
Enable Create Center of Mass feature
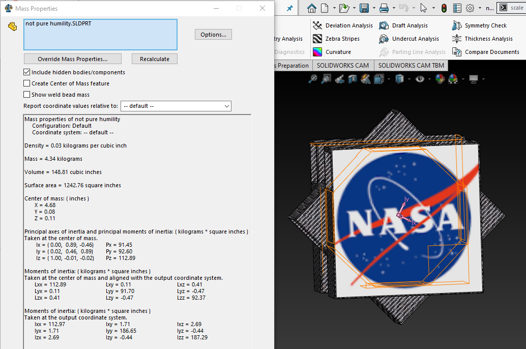click(x=27, y=83)
